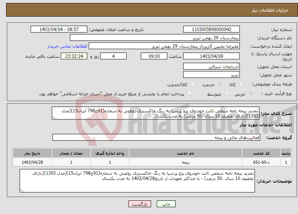Click the تاریخ نیاز column header
The height and width of the screenshot is (214, 298).
pos(32,153)
